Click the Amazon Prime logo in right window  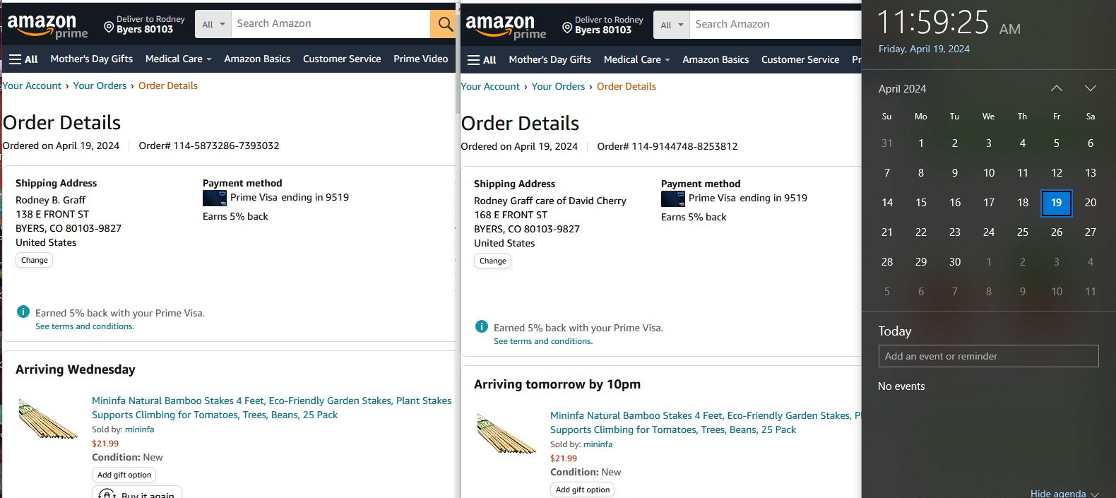[506, 27]
